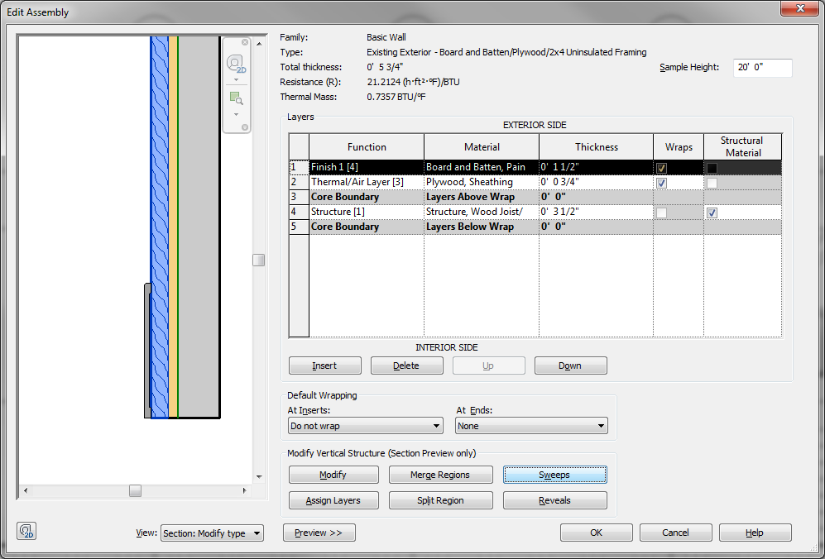Viewport: 825px width, 559px height.
Task: Move layer with the Down button
Action: tap(570, 365)
